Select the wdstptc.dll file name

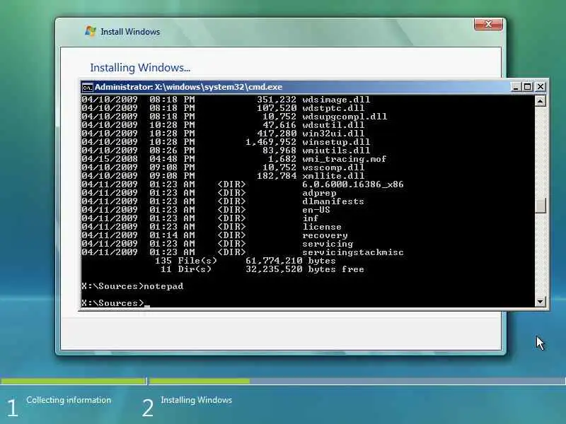[x=333, y=108]
